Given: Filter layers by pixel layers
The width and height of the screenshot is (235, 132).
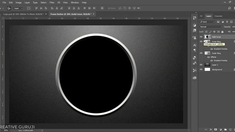Looking at the screenshot, I should click(x=218, y=22).
